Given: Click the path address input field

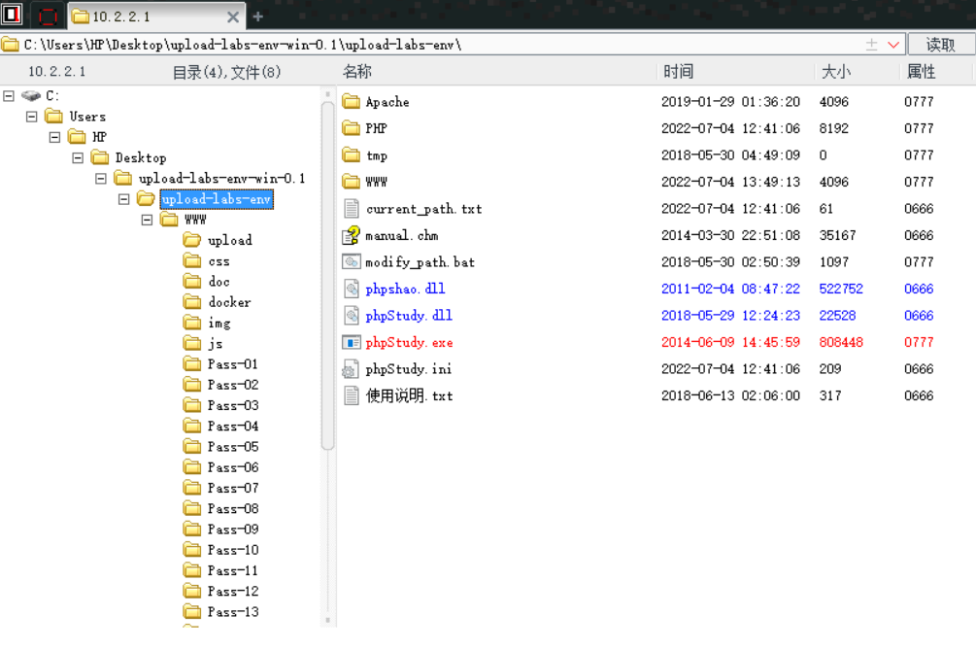Looking at the screenshot, I should coord(437,45).
